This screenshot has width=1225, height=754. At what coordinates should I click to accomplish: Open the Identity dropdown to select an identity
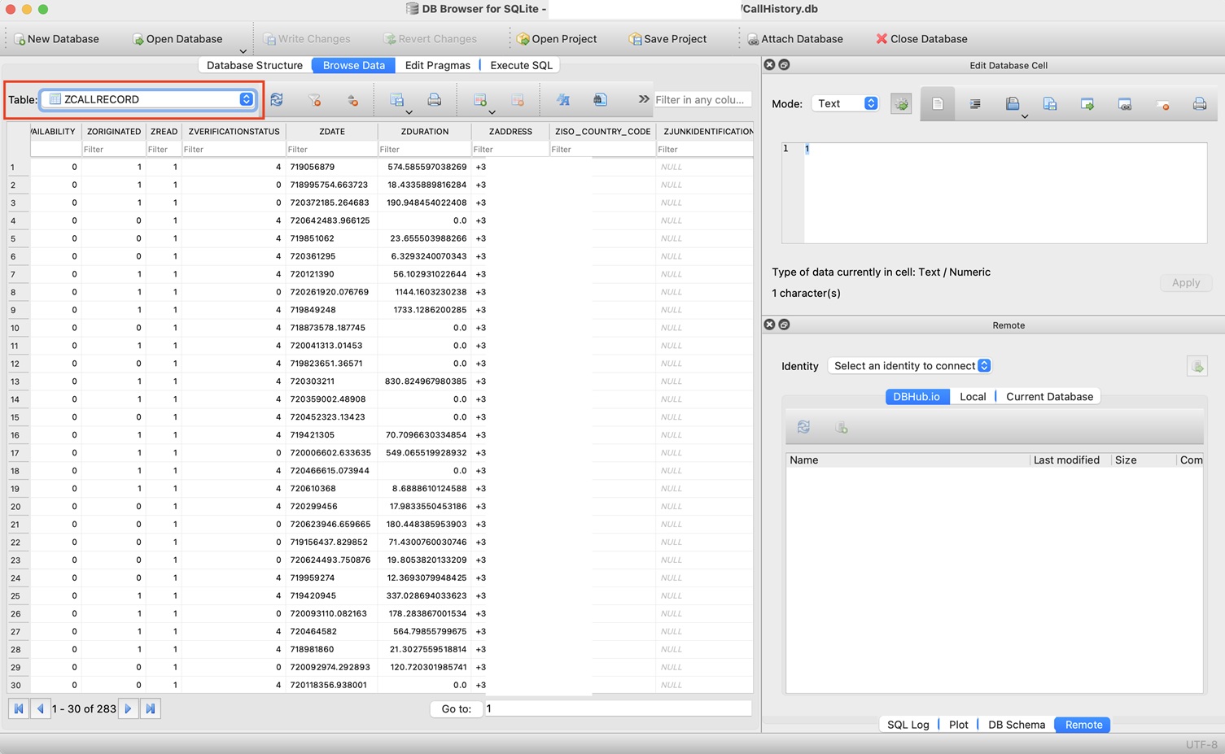910,366
